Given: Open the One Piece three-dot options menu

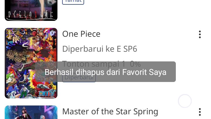Looking at the screenshot, I should (x=200, y=34).
